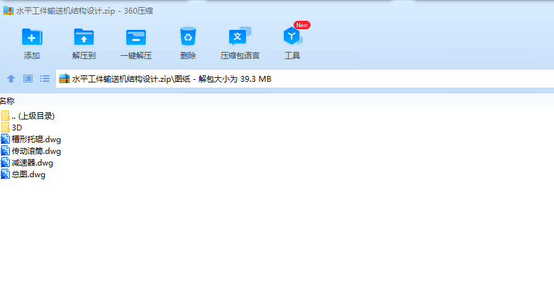The width and height of the screenshot is (554, 296).
Task: Click the 一键解压 one-click extract icon
Action: 136,37
